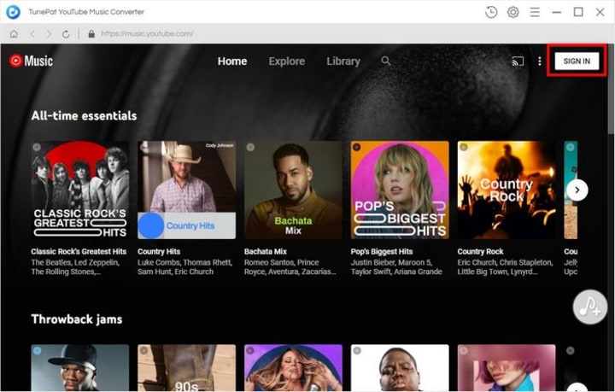615x392 pixels.
Task: Click the floating add music button
Action: 590,307
